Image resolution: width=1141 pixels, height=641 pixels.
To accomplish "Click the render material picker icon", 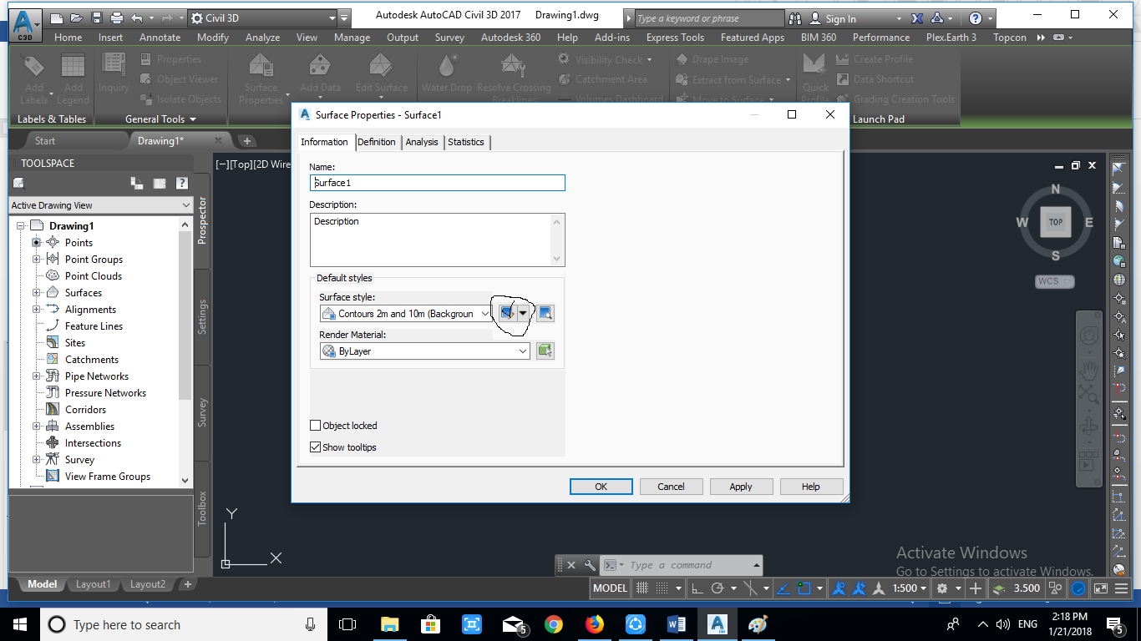I will tap(545, 351).
